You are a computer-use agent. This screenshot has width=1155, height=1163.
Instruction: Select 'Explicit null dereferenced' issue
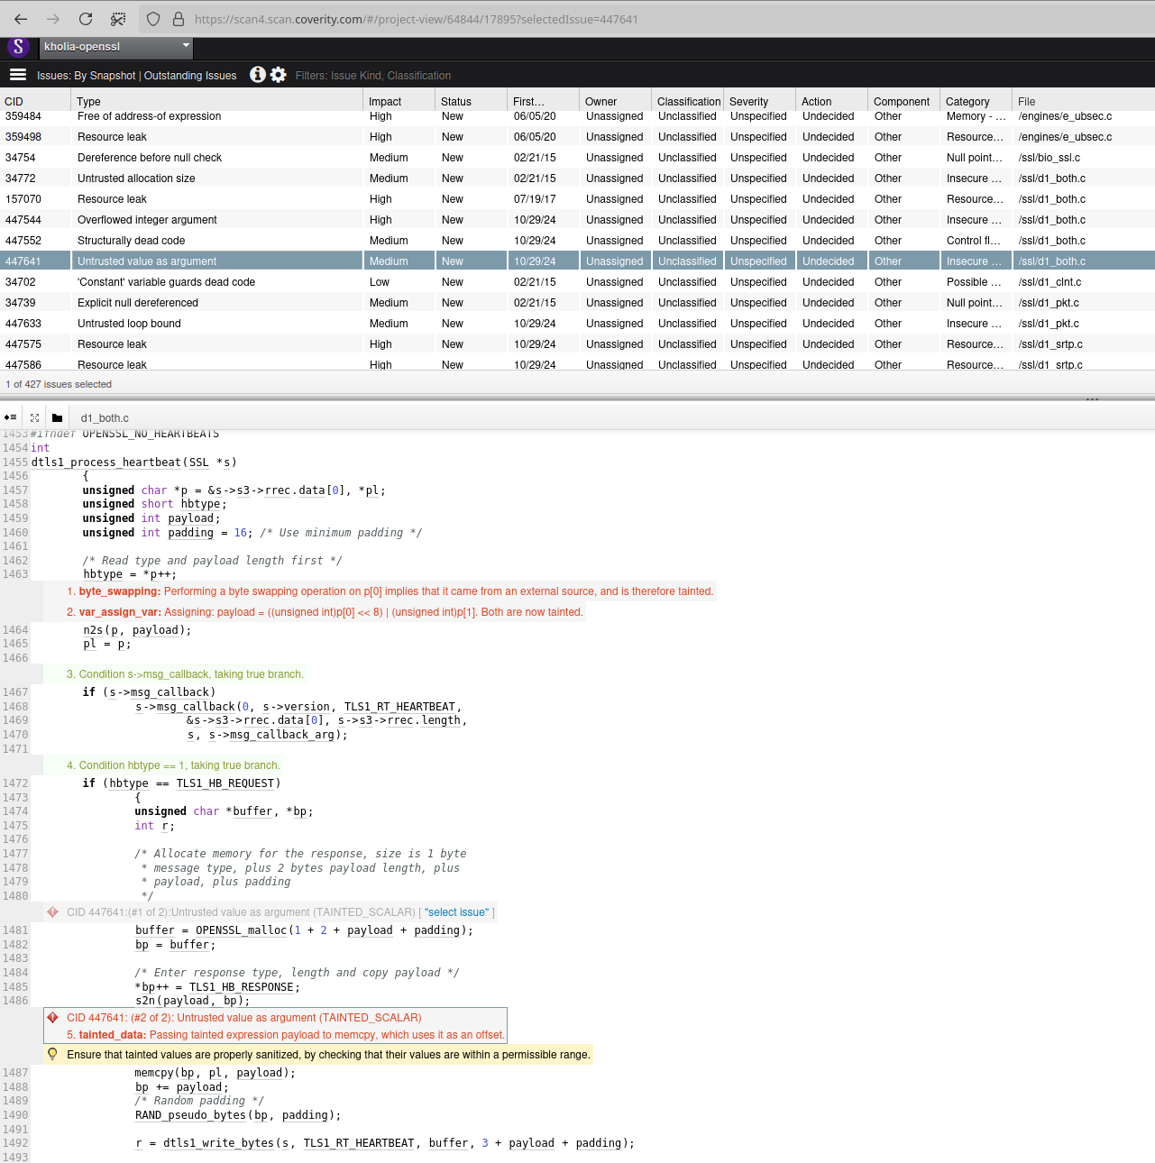pos(577,303)
